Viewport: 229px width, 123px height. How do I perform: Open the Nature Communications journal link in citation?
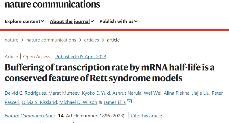coord(30,116)
